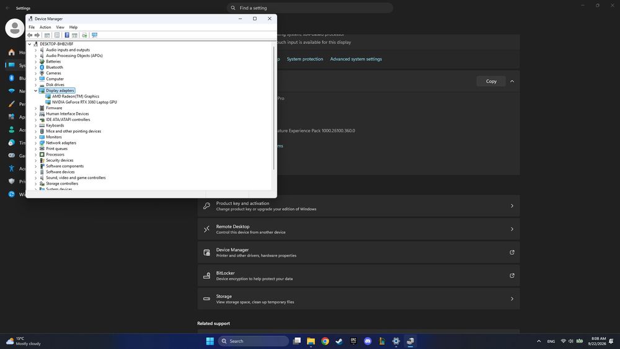620x349 pixels.
Task: Open Accessibility icon in Settings sidebar
Action: point(11,169)
